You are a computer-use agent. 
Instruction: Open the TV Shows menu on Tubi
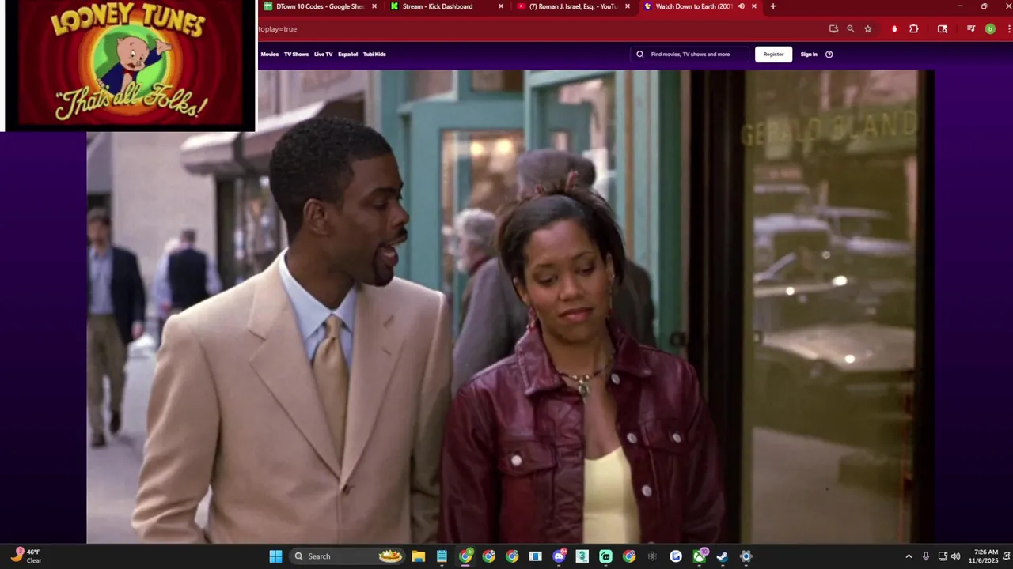[296, 55]
